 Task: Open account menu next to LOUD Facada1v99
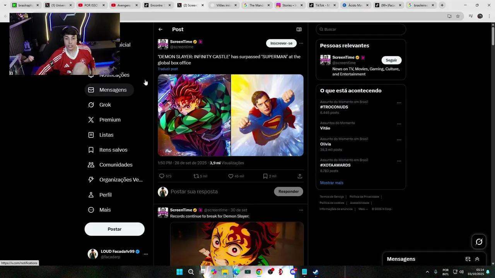(146, 254)
